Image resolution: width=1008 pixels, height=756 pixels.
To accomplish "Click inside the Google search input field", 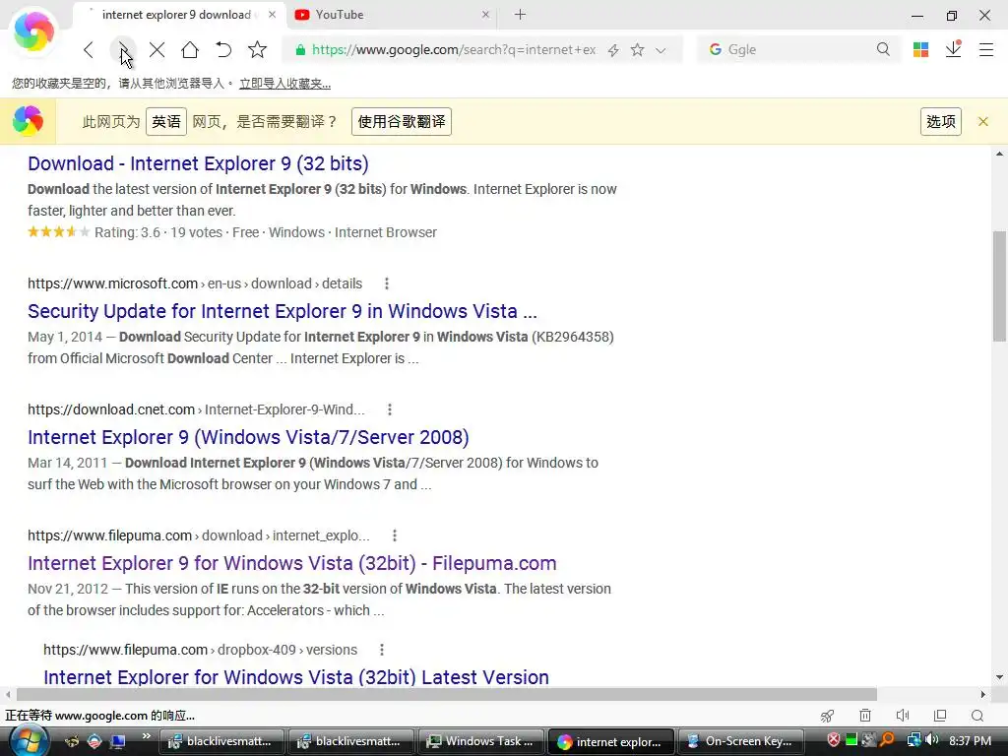I will point(799,49).
